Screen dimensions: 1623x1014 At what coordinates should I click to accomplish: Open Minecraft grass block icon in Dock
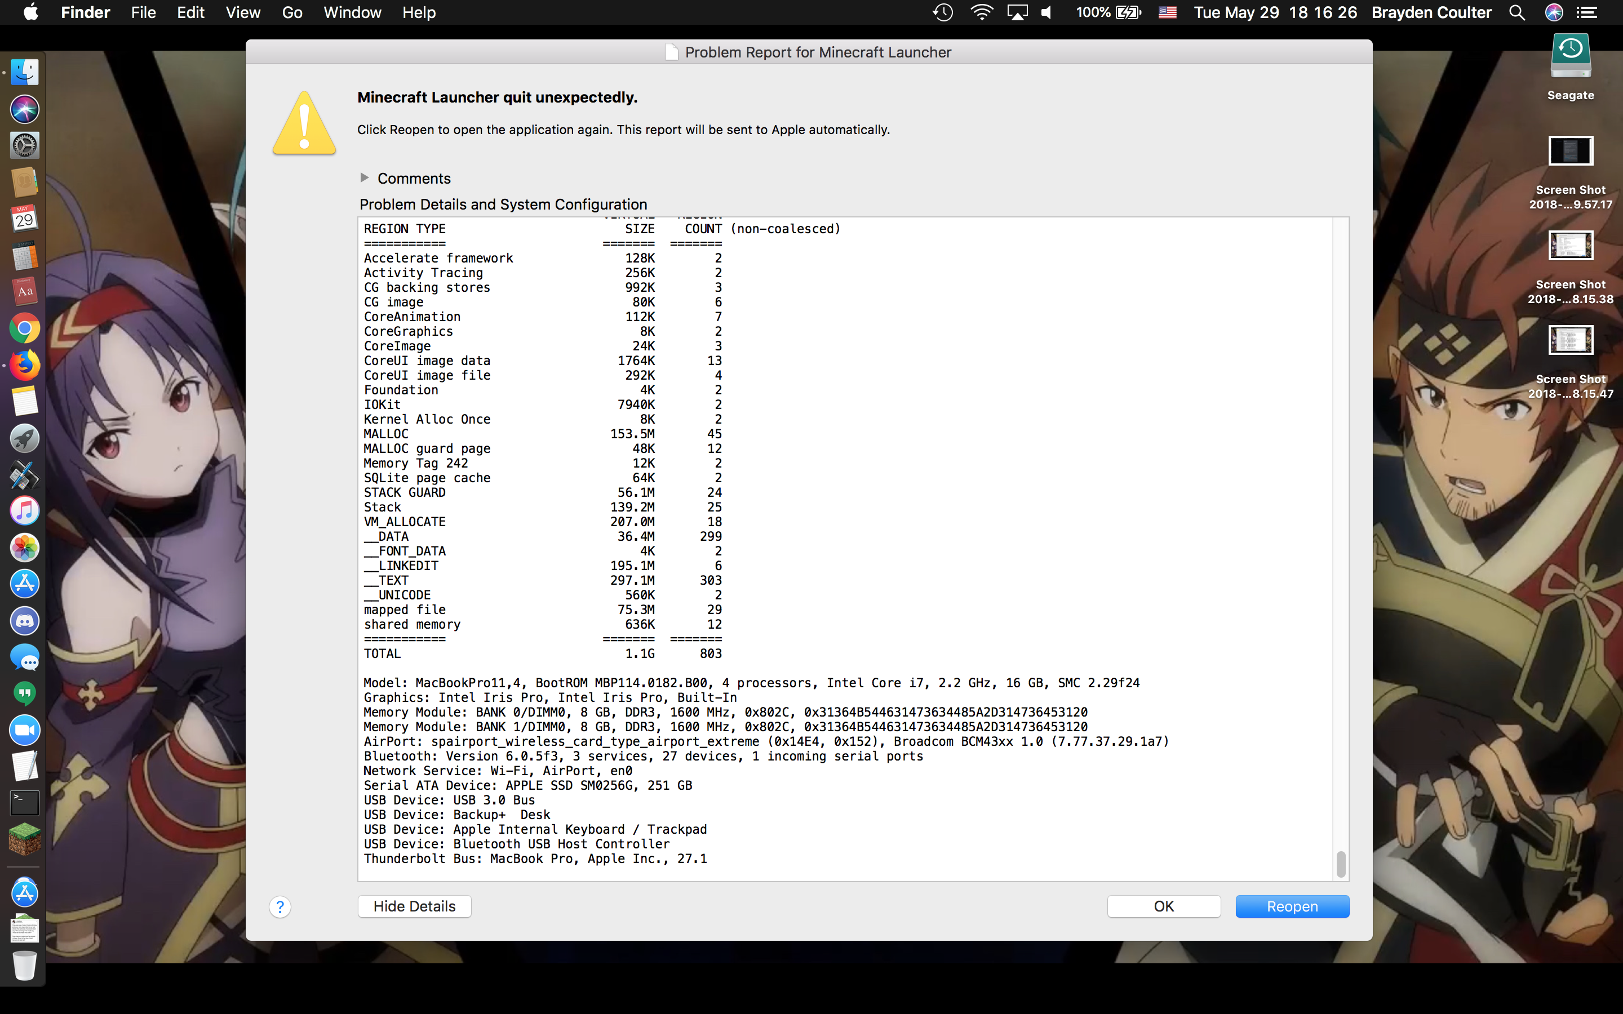(25, 838)
